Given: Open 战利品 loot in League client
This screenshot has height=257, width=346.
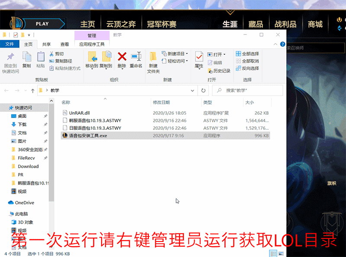Looking at the screenshot, I should pyautogui.click(x=285, y=24).
